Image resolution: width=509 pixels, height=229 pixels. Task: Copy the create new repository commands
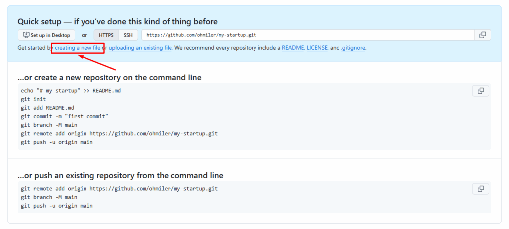[x=480, y=91]
